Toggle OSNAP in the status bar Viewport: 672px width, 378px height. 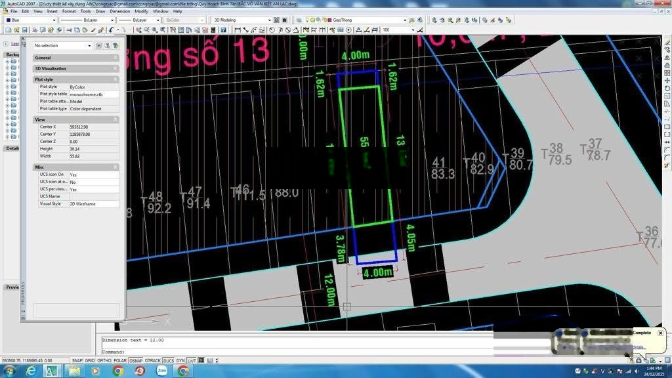click(136, 360)
